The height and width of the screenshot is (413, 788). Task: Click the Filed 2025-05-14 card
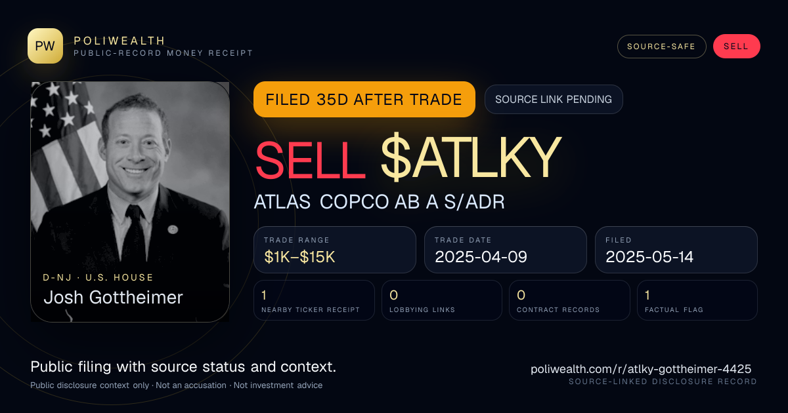point(676,250)
